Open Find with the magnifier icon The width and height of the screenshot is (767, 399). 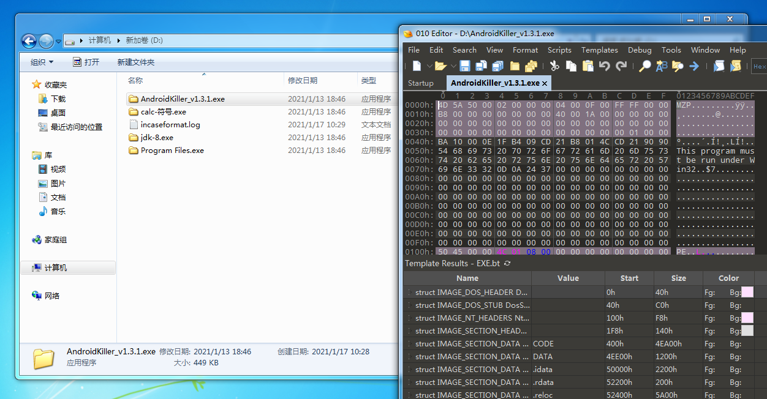click(645, 66)
